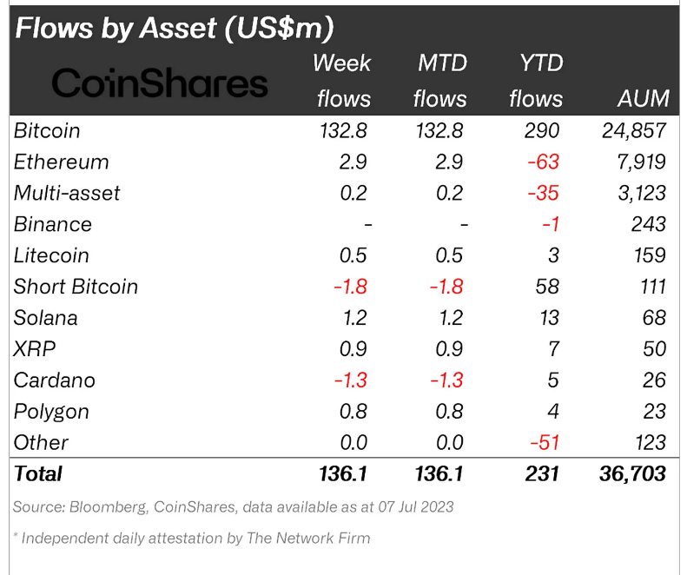The width and height of the screenshot is (687, 575).
Task: Click the Short Bitcoin row label
Action: 76,287
